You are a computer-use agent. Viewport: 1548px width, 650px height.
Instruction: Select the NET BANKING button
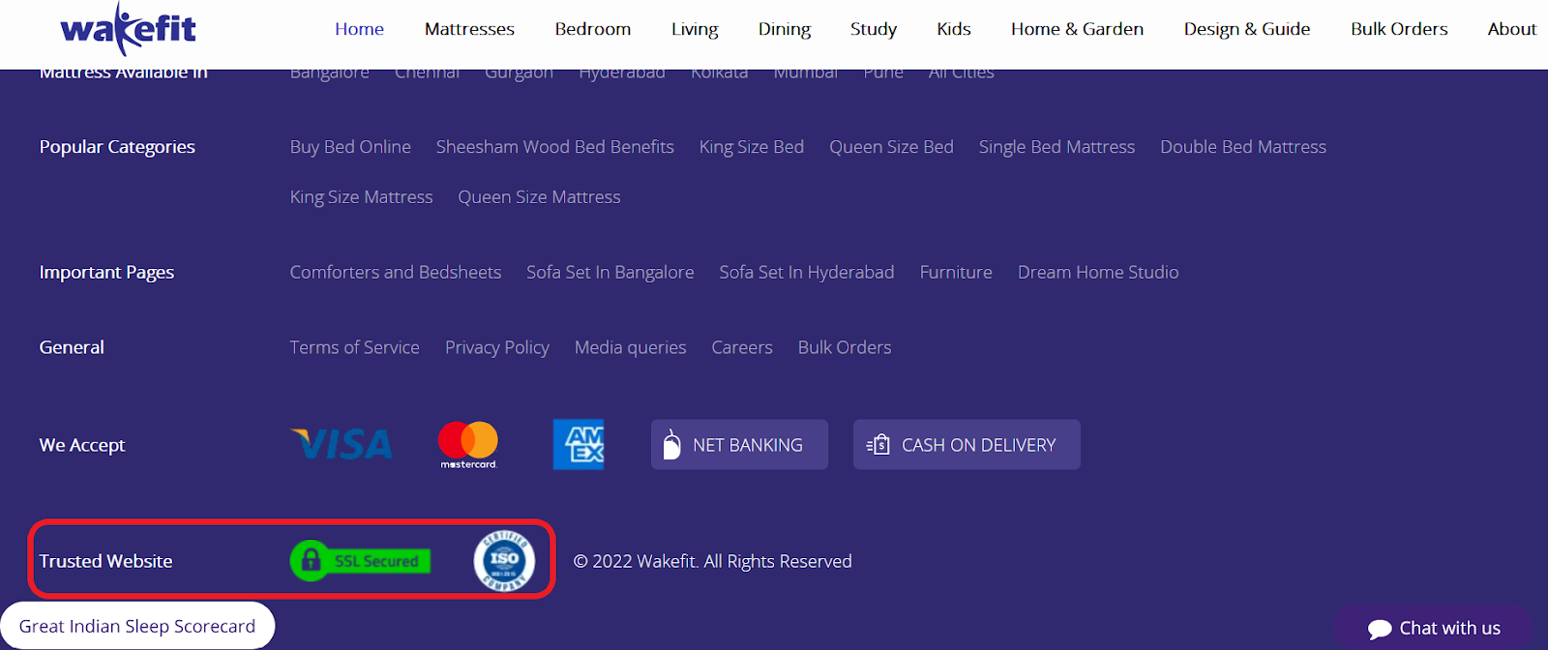[739, 444]
